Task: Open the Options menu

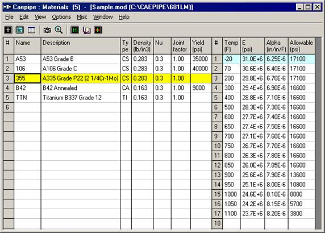Action: click(x=61, y=17)
